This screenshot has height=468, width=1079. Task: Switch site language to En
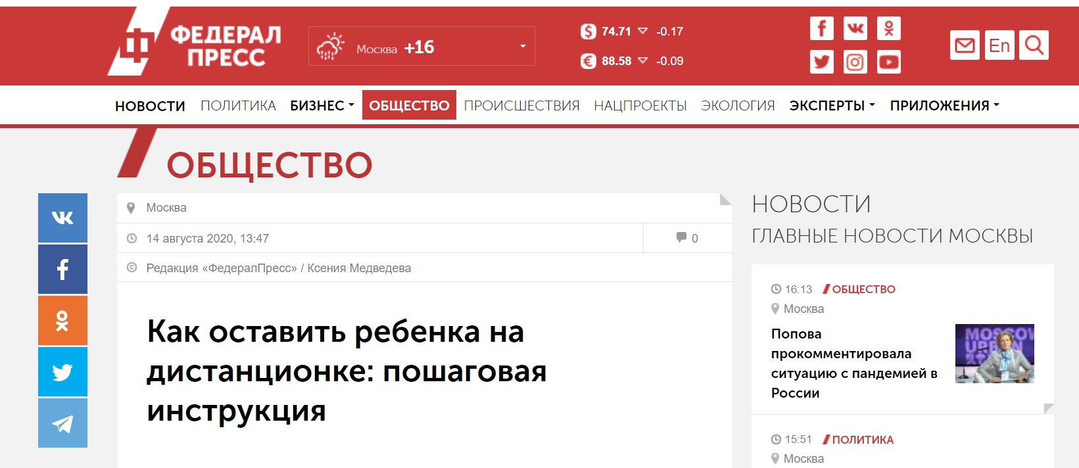coord(999,45)
